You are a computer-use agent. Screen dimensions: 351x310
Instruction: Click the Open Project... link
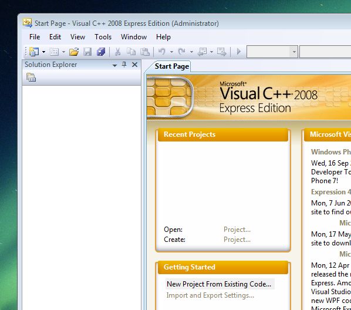(237, 230)
